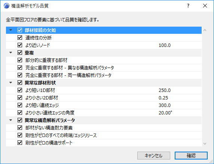Edit the 0.25 value for より小さい2D部材
Screen dimensions: 214x164
[163, 98]
